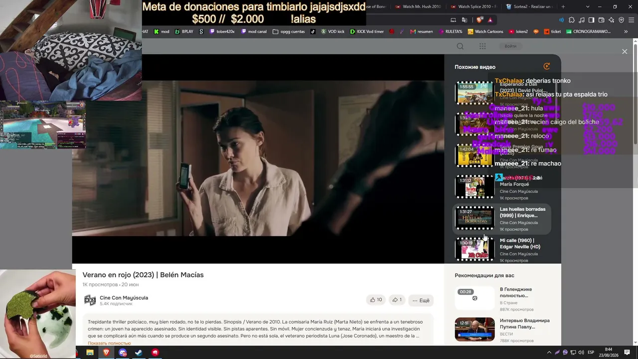The image size is (638, 359).
Task: Open the Brave Wallet icon
Action: click(602, 20)
